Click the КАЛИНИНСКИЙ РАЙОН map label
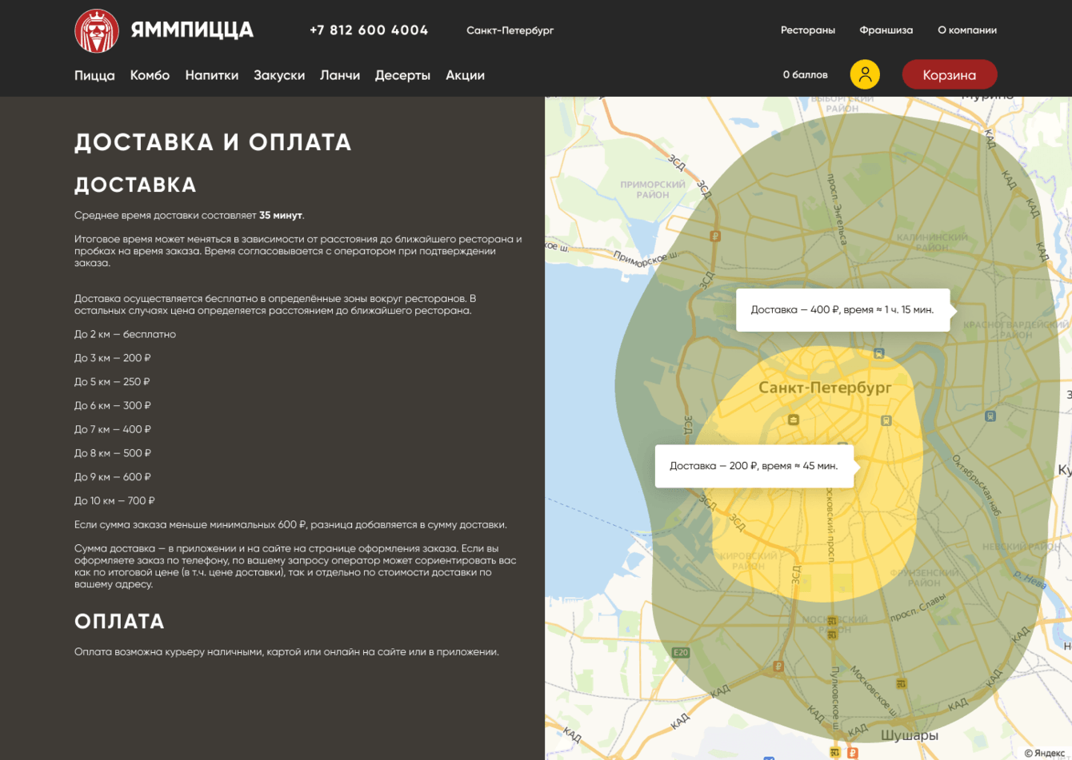1072x760 pixels. pos(932,242)
